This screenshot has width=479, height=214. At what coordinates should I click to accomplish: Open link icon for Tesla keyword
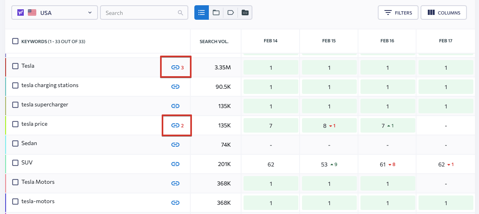(175, 67)
